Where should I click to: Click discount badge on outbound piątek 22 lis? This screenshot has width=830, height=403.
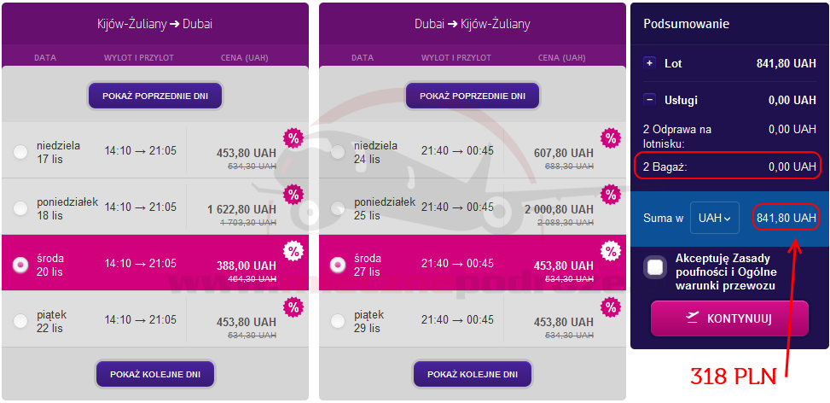pos(293,307)
